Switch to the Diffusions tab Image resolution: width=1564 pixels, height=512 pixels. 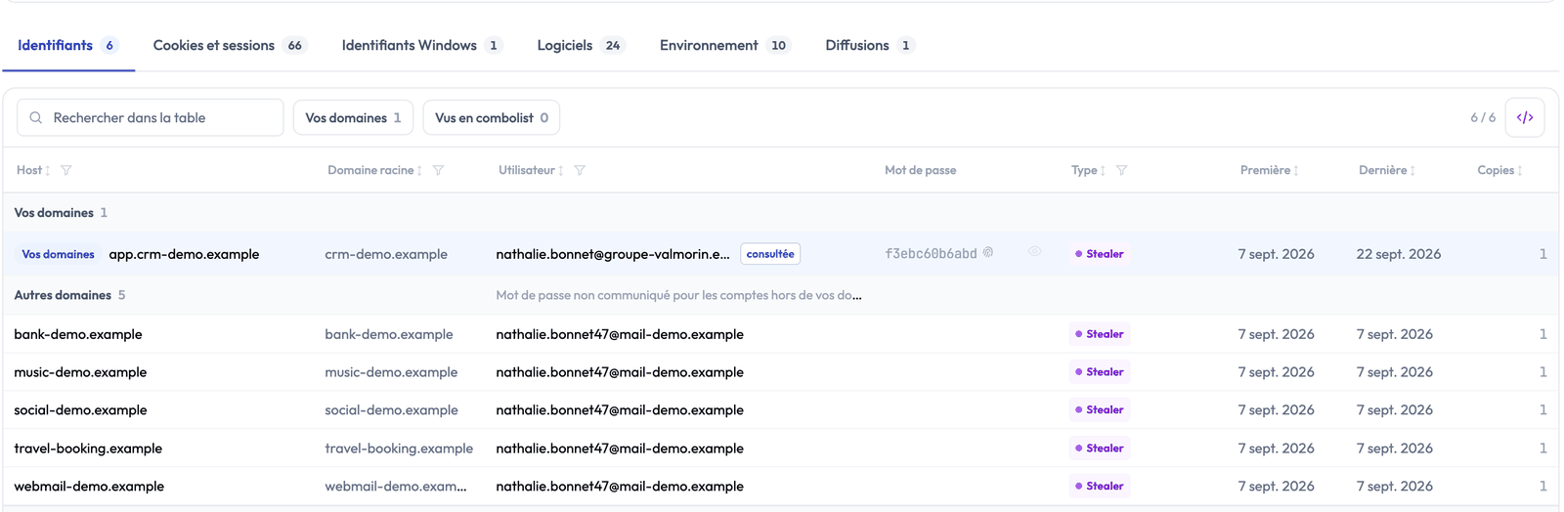pos(869,45)
